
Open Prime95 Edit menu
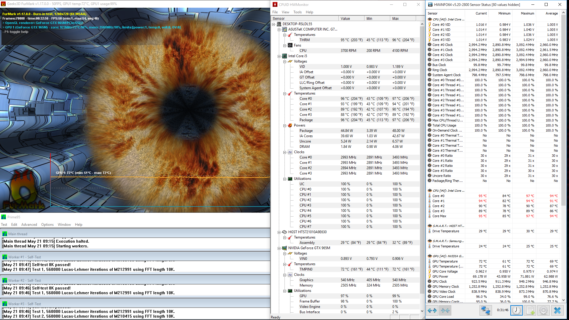(x=14, y=225)
